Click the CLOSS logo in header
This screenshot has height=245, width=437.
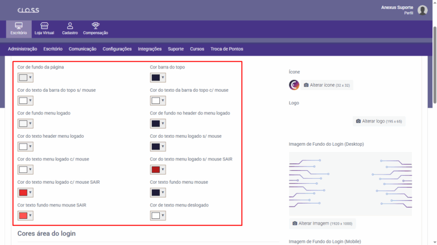28,10
